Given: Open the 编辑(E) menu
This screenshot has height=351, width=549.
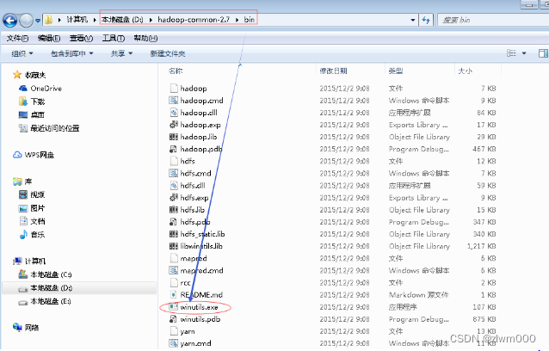Looking at the screenshot, I should pos(49,38).
